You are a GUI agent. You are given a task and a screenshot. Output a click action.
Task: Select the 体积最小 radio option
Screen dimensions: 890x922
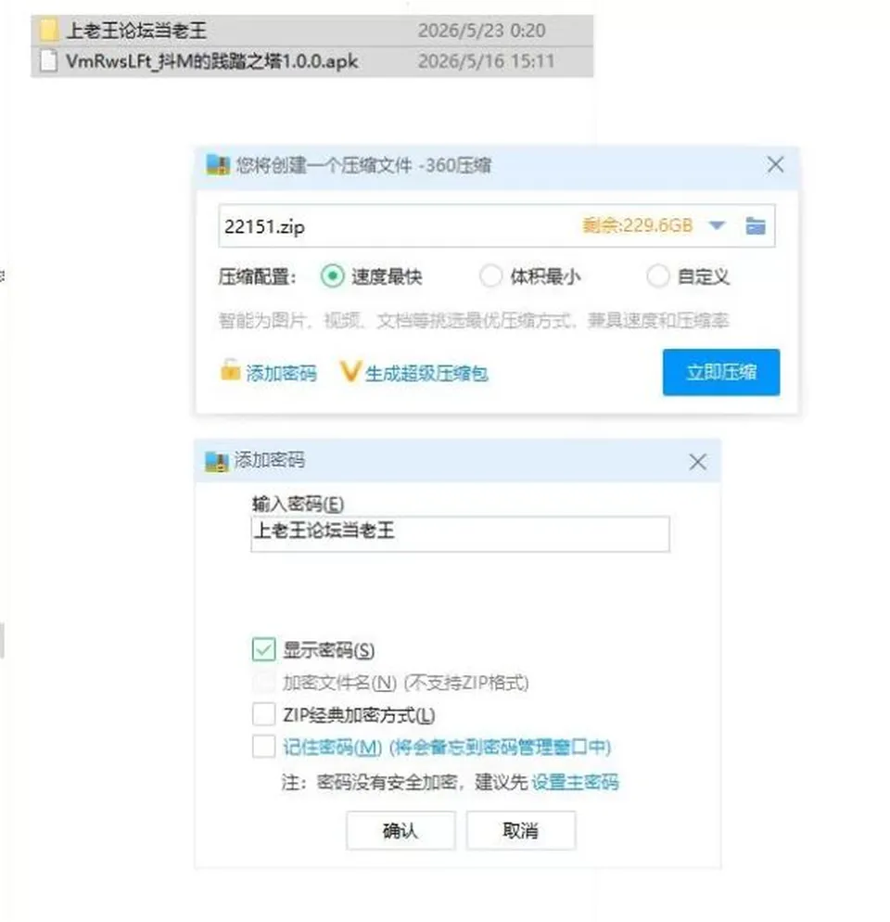point(490,275)
